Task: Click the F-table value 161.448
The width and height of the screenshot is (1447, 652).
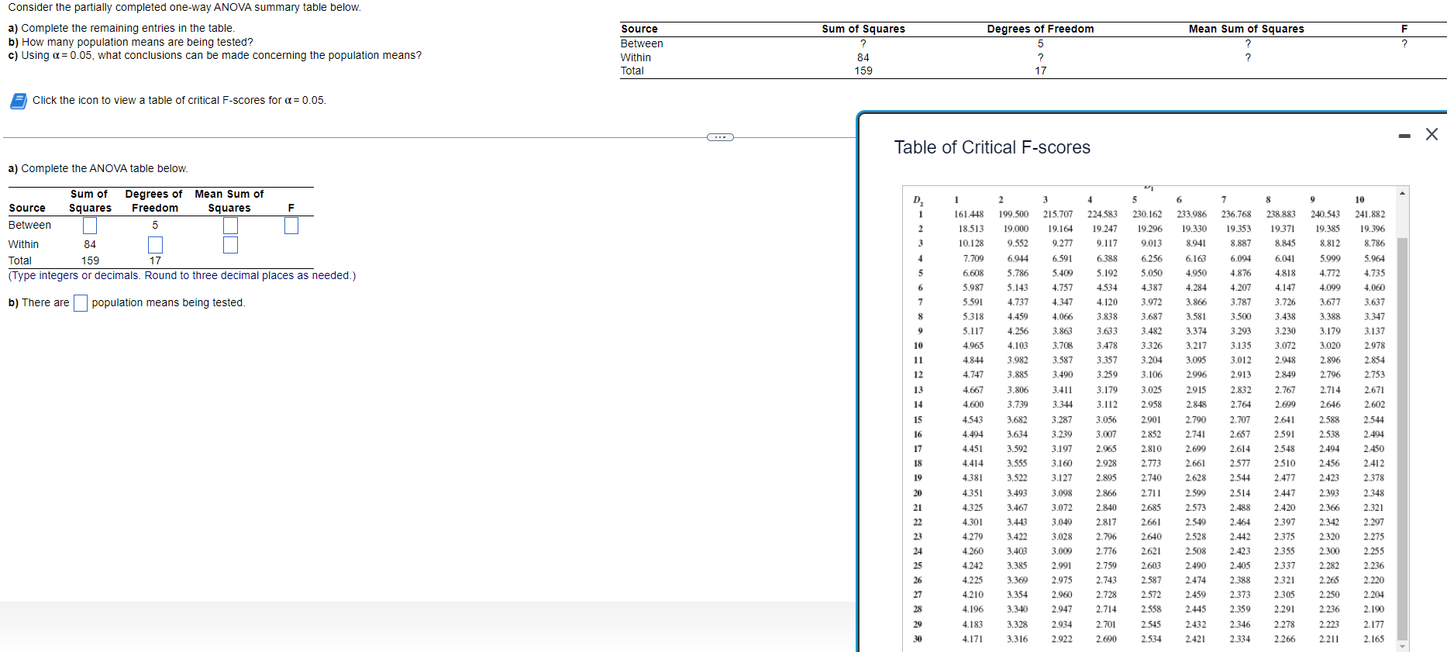Action: 969,215
